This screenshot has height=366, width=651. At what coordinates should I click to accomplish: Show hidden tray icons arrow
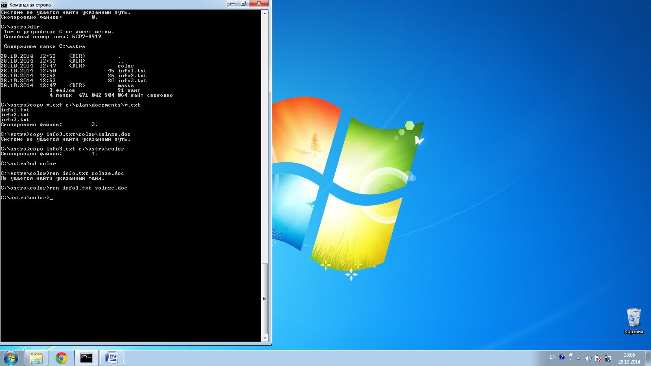[578, 358]
